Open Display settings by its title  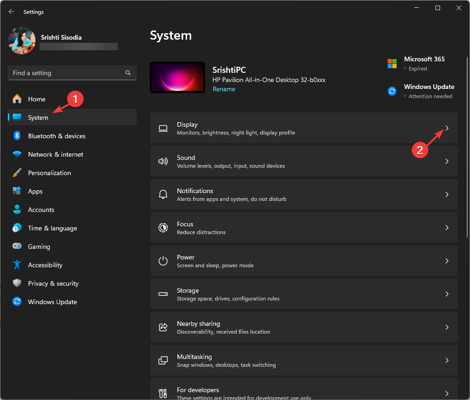pyautogui.click(x=188, y=124)
